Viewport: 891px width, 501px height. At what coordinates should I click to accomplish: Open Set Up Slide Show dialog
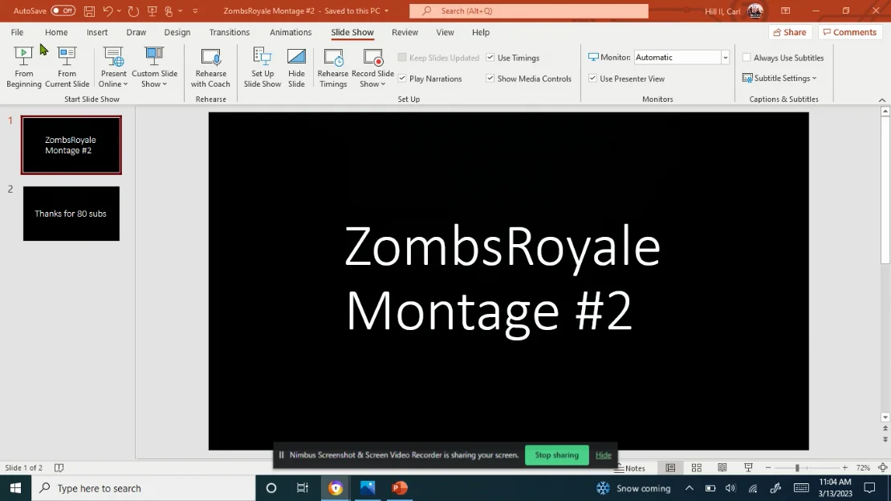tap(262, 67)
